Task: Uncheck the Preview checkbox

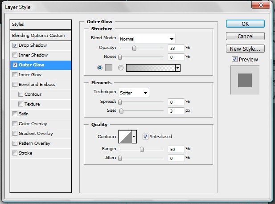Action: [234, 59]
